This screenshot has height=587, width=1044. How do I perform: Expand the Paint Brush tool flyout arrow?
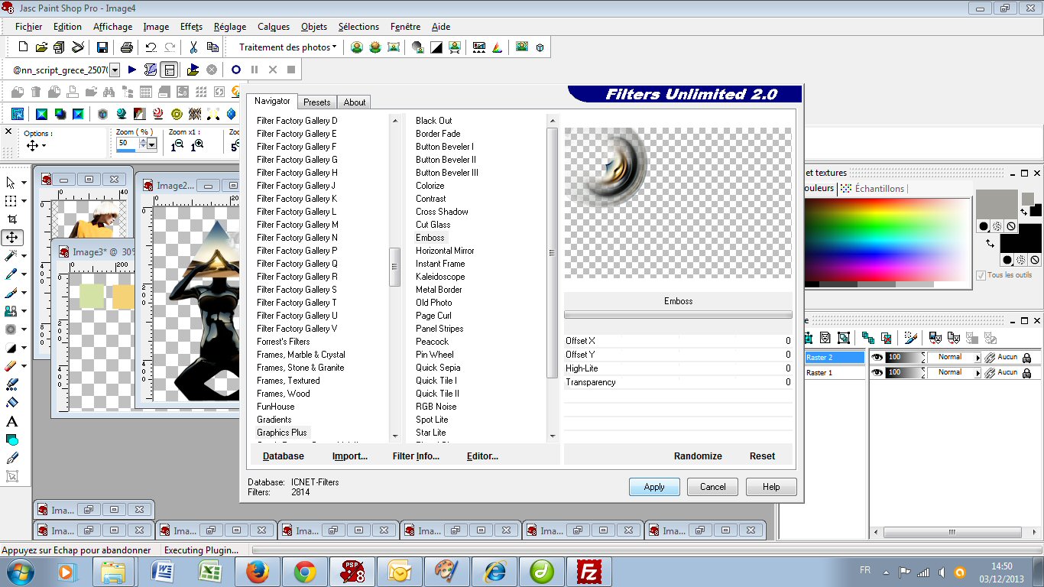click(x=24, y=293)
